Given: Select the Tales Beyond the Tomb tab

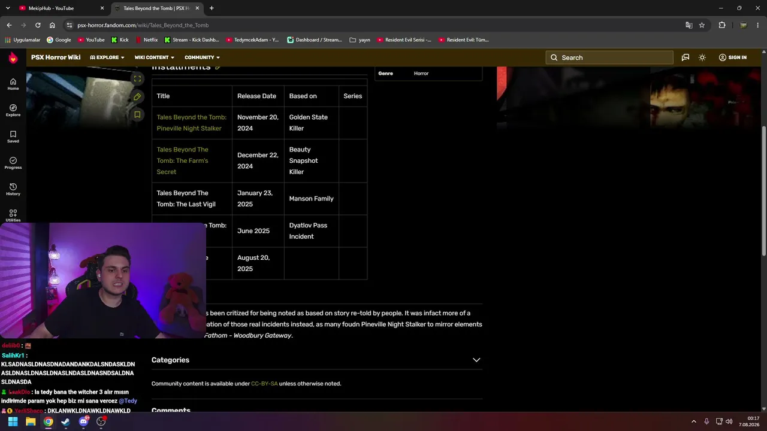Looking at the screenshot, I should [x=157, y=8].
